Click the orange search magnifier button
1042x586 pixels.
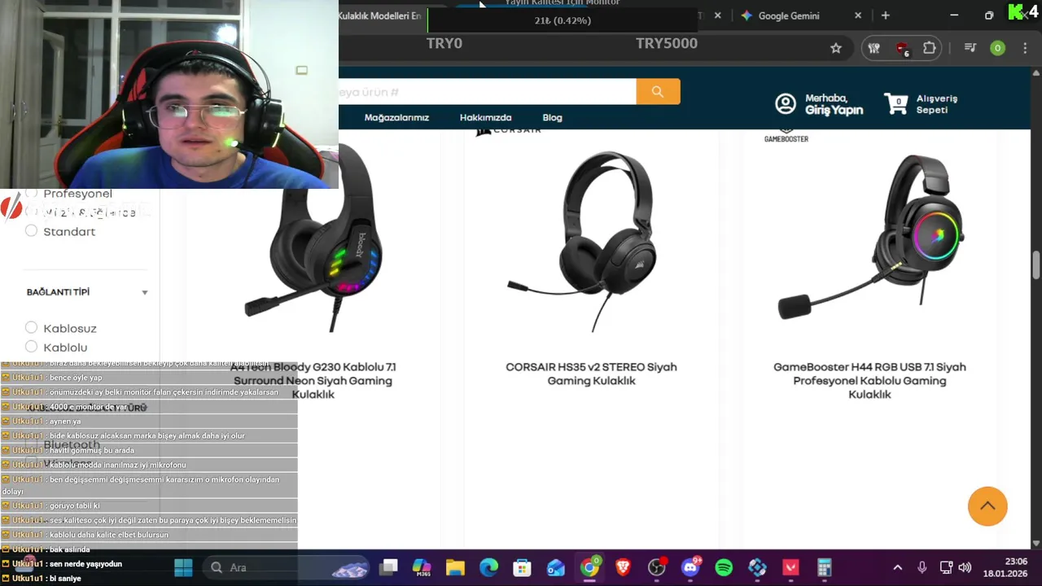point(658,92)
